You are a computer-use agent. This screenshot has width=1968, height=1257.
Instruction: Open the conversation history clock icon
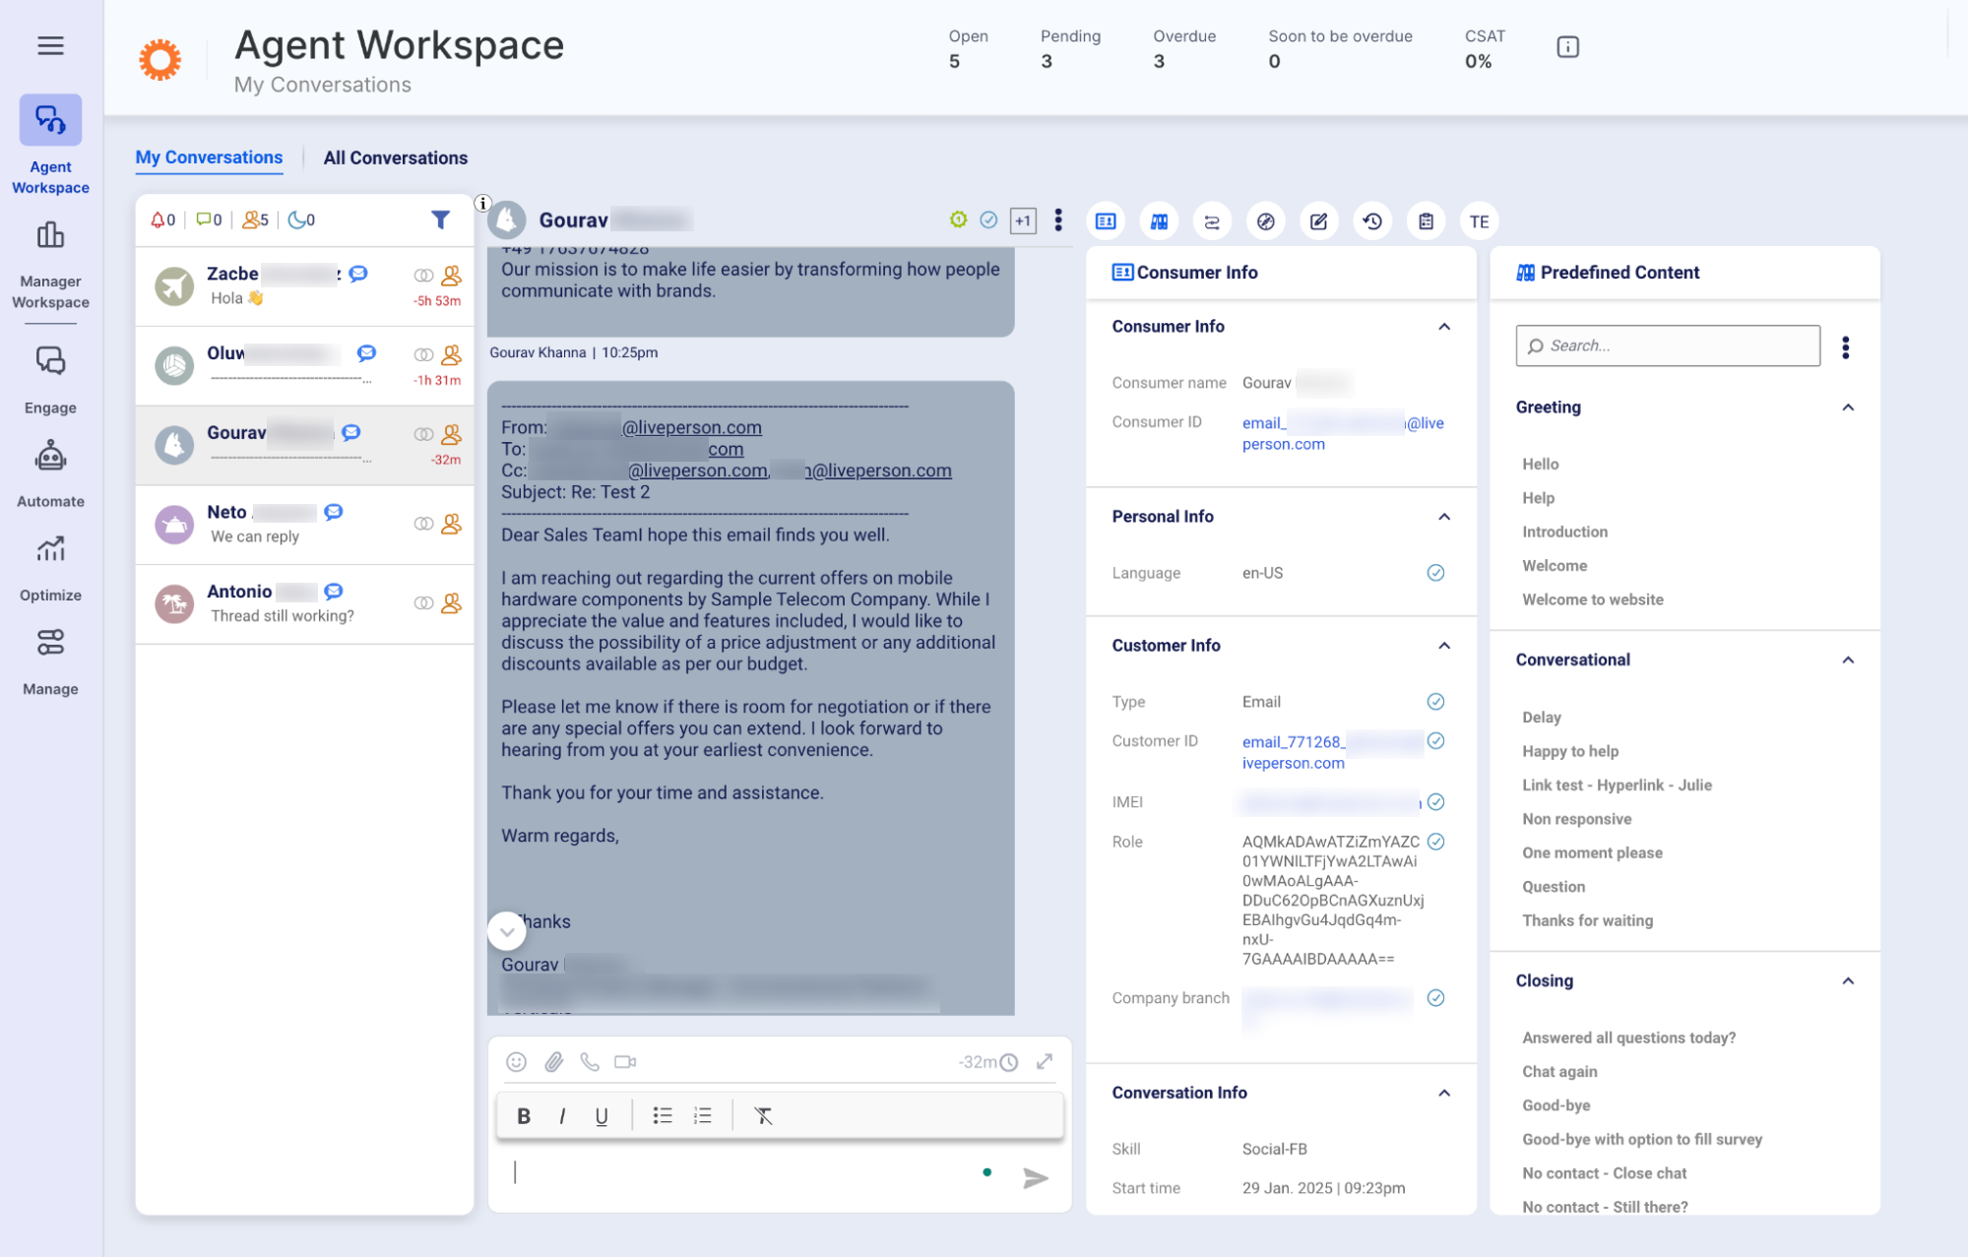coord(1372,221)
